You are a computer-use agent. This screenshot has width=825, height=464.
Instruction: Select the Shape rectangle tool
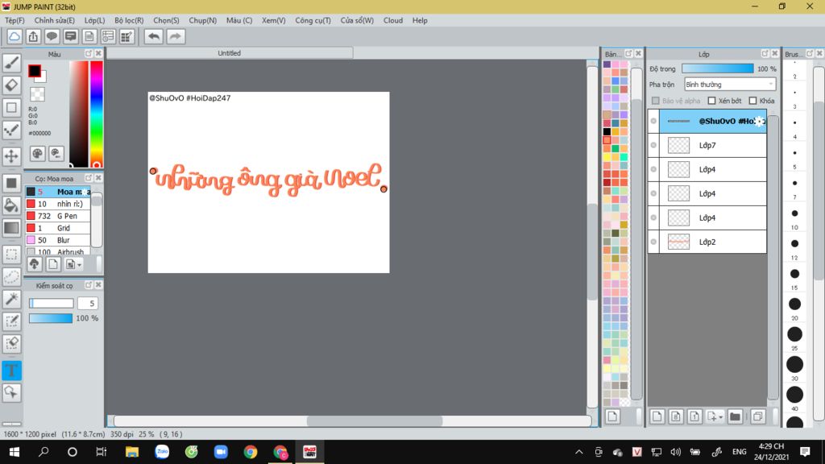[x=11, y=107]
